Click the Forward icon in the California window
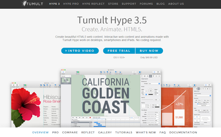This screenshot has height=137, width=221. point(116,72)
